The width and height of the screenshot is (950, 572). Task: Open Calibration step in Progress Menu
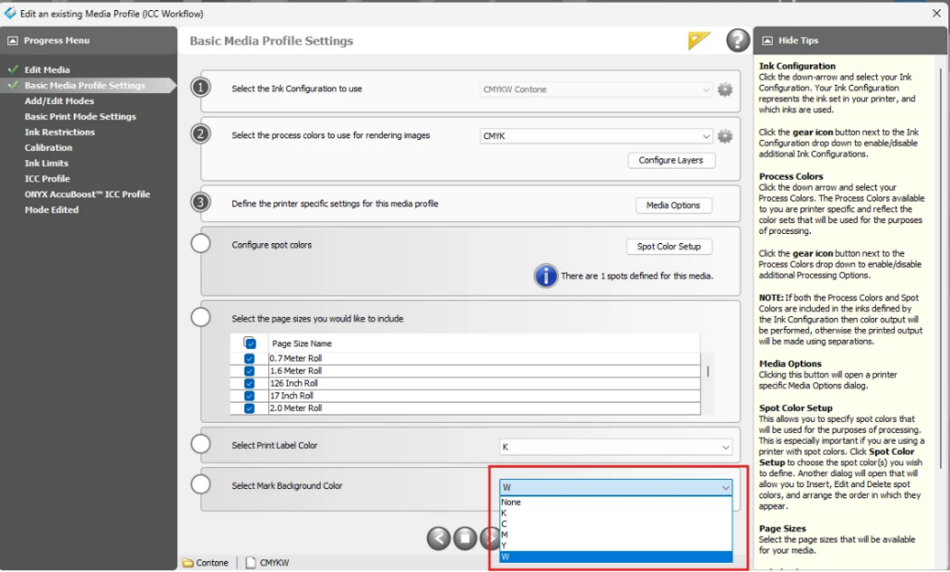point(49,147)
